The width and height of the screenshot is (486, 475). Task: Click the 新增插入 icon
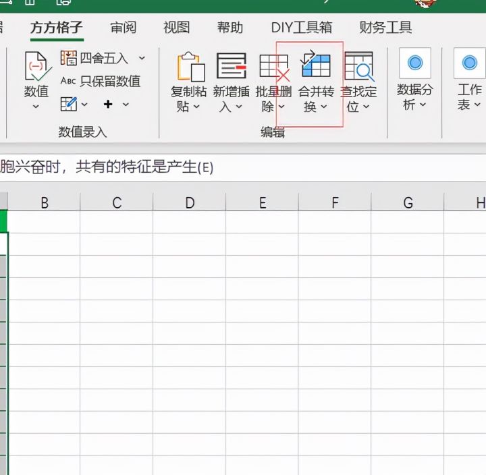click(232, 65)
